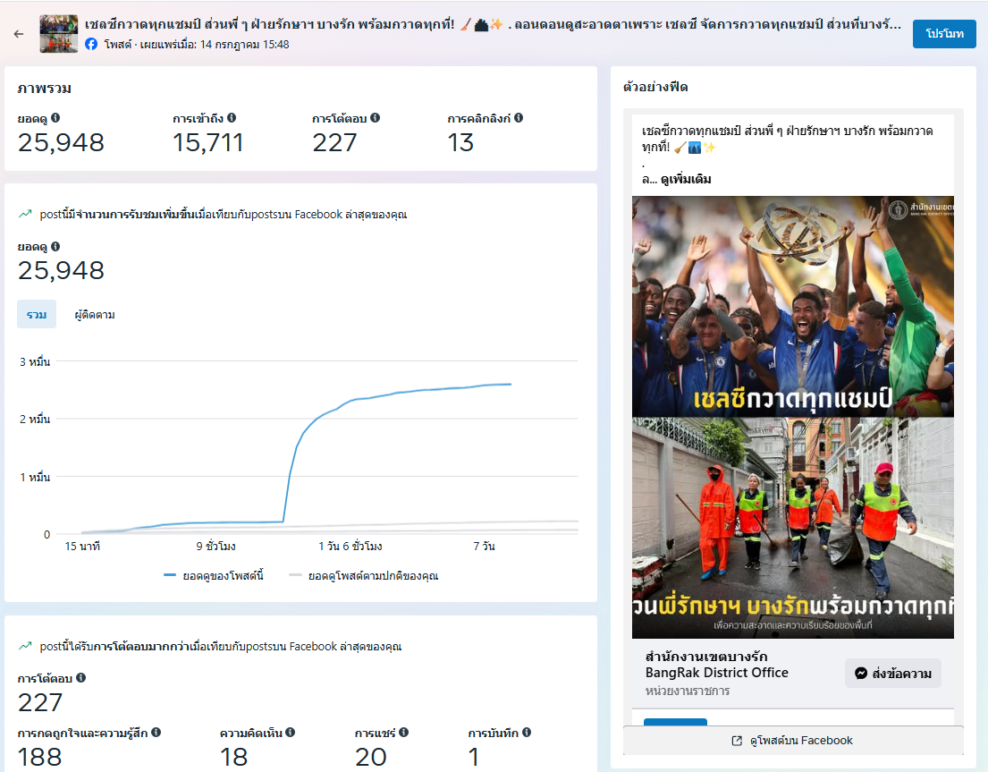The height and width of the screenshot is (772, 988).
Task: Click info icon beside ยอดดู above the chart
Action: click(55, 246)
